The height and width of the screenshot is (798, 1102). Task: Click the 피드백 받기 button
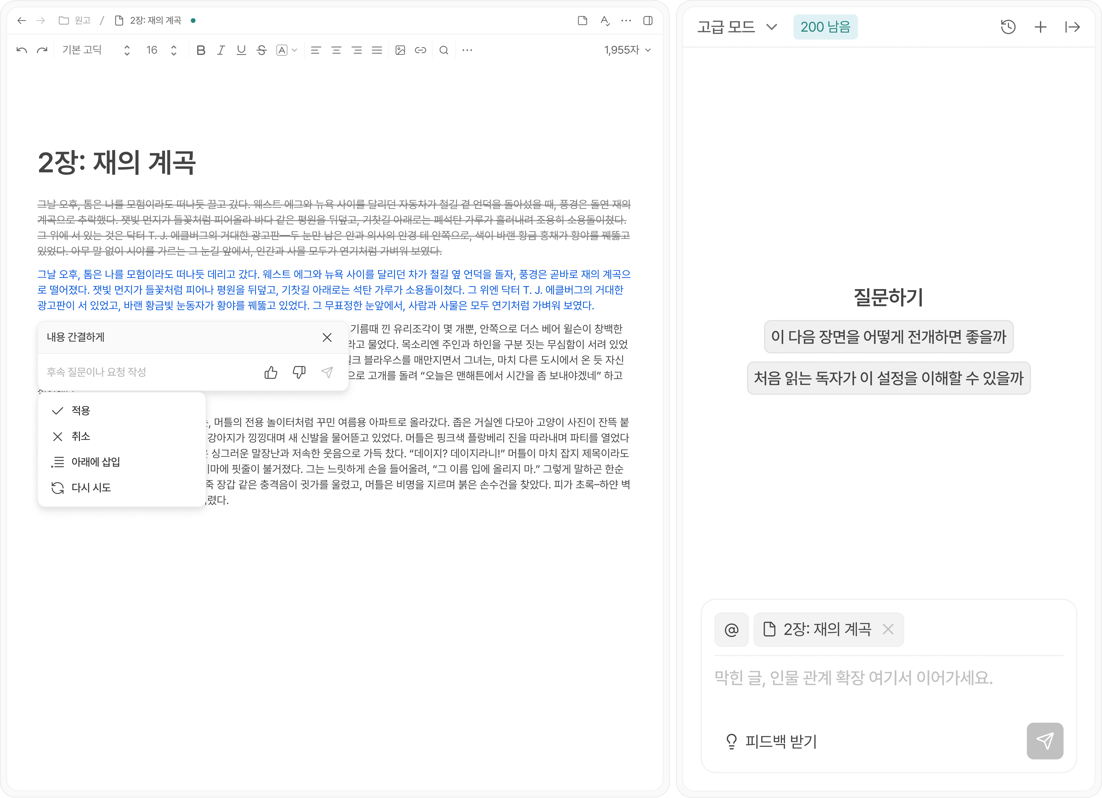(771, 741)
